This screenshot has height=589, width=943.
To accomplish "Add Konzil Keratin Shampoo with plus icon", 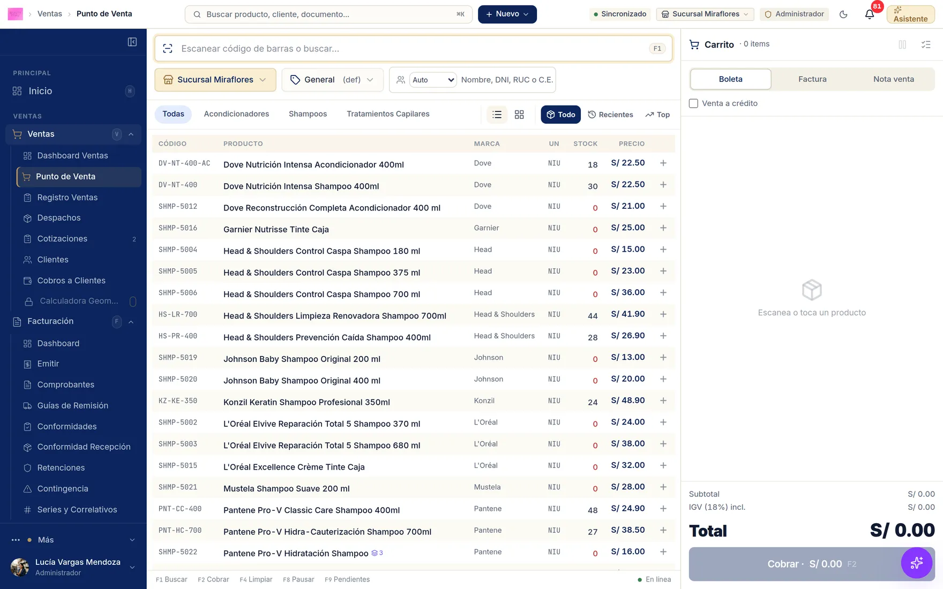I will (663, 401).
